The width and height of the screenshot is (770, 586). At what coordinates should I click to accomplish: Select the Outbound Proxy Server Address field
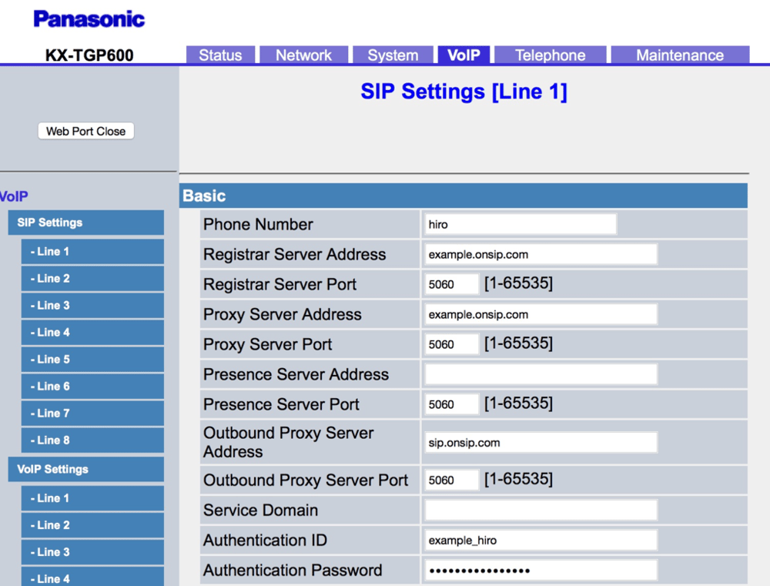540,442
